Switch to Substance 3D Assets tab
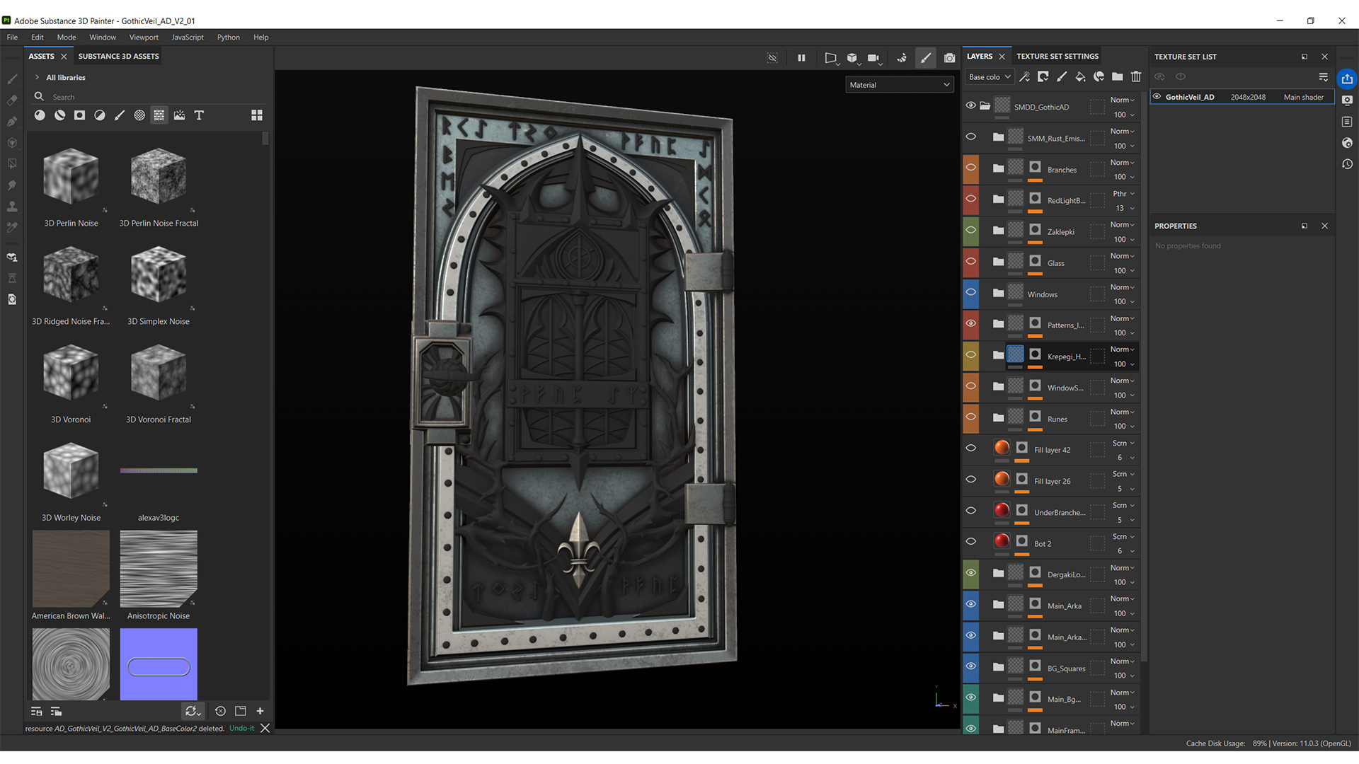This screenshot has width=1359, height=764. (118, 57)
